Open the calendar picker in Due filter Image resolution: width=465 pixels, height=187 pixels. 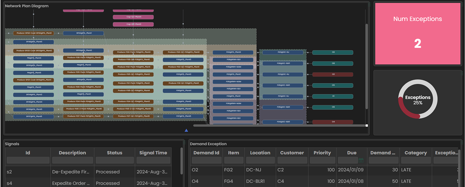[x=361, y=160]
